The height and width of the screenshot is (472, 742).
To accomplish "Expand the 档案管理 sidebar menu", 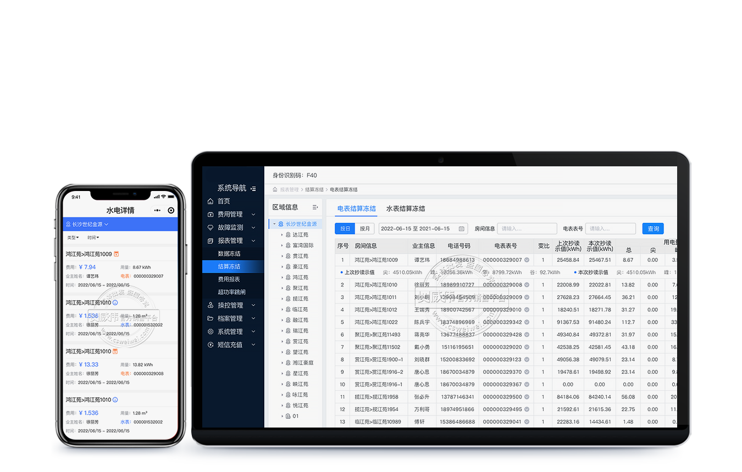I will [x=231, y=318].
